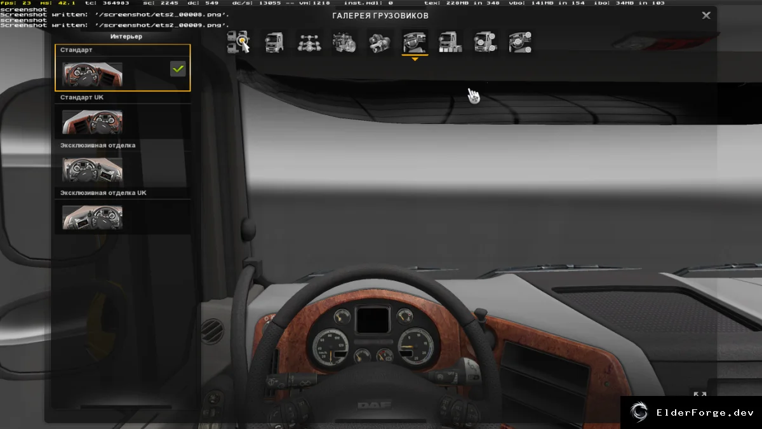762x429 pixels.
Task: Click the Интерьер panel heading
Action: pos(126,37)
